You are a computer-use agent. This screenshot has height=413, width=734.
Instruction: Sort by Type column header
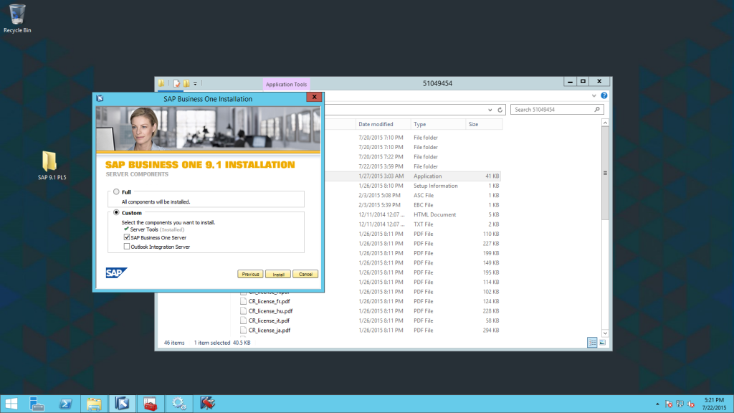[438, 124]
